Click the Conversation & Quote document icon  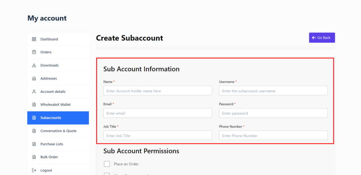[34, 131]
